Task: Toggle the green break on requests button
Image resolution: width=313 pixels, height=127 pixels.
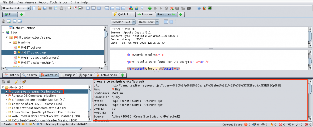Action: pos(150,8)
